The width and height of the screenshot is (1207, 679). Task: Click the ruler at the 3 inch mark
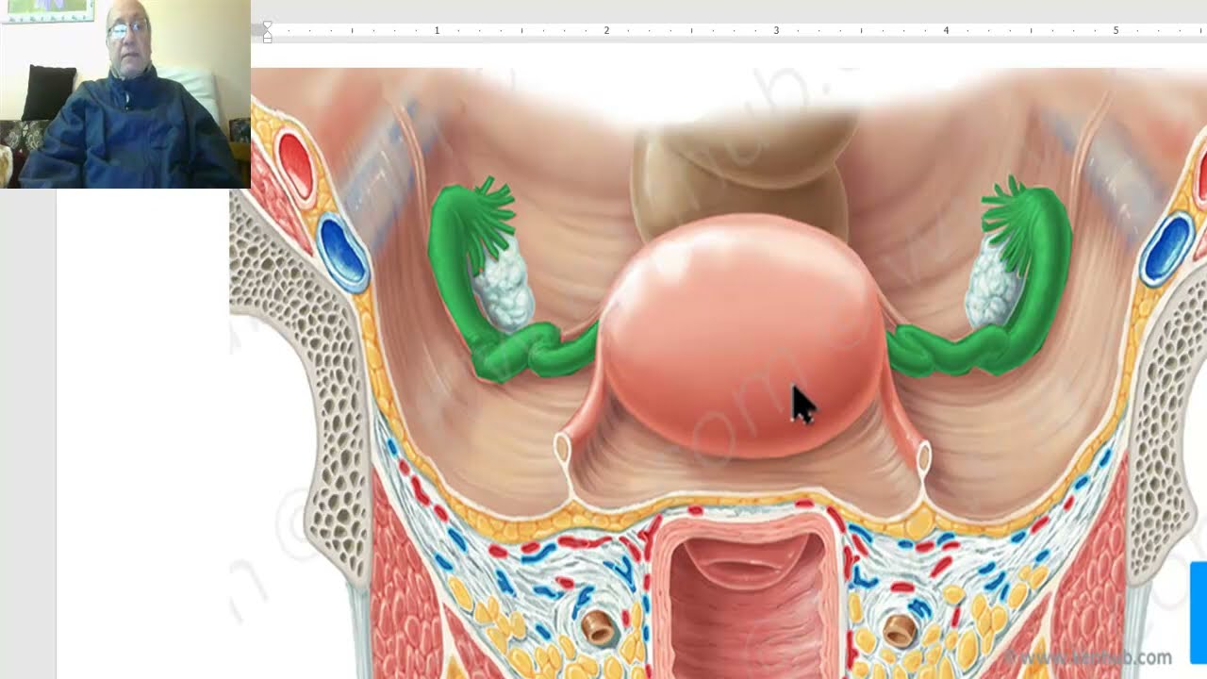pos(776,31)
